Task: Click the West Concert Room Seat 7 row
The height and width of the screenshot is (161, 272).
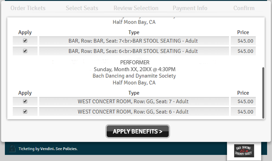Action: coord(134,101)
